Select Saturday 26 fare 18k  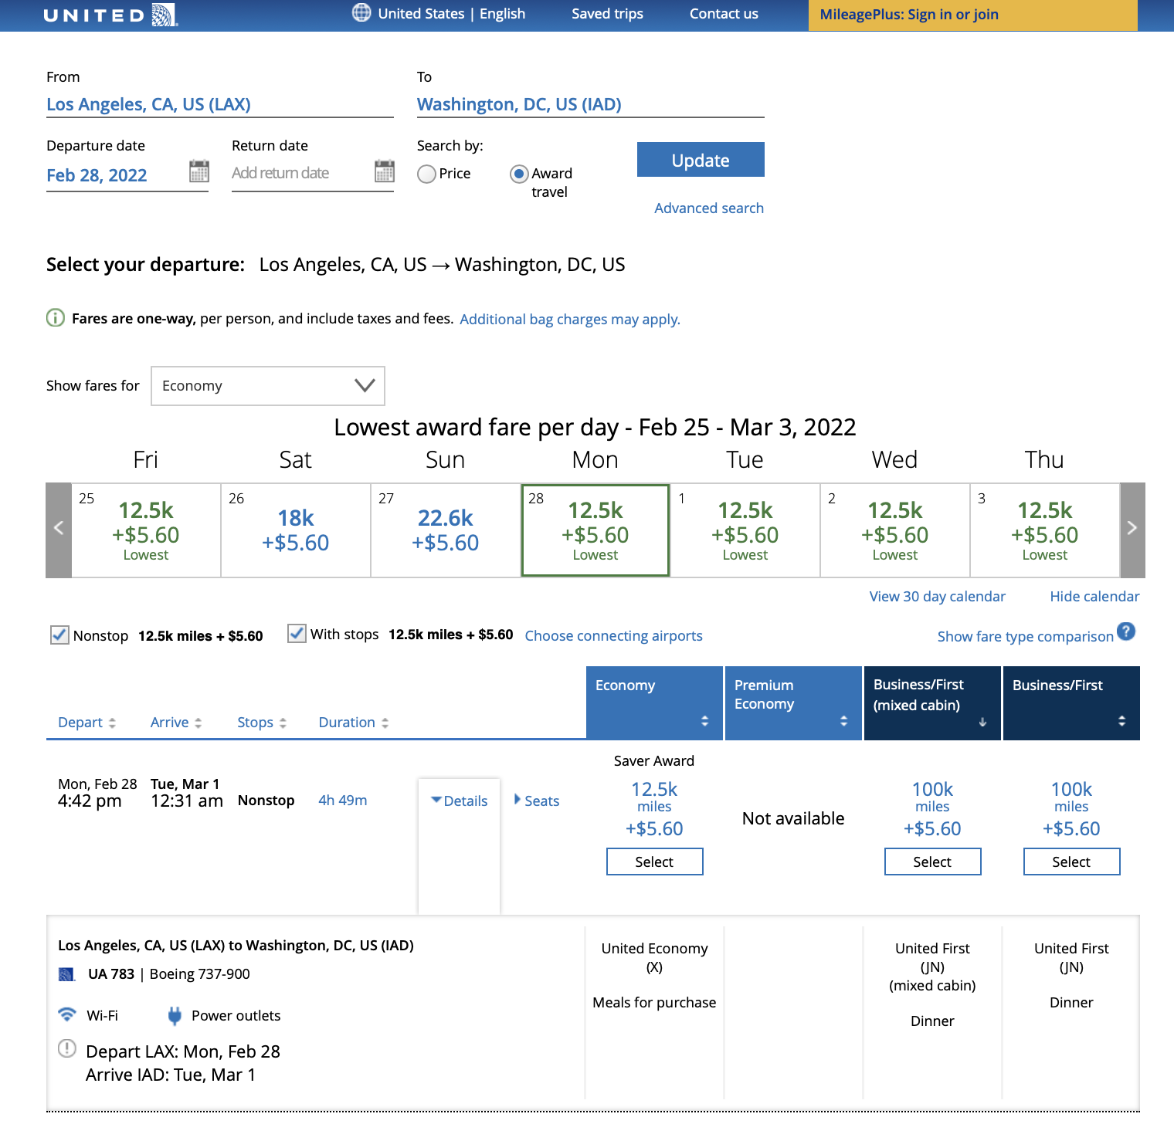pyautogui.click(x=296, y=530)
